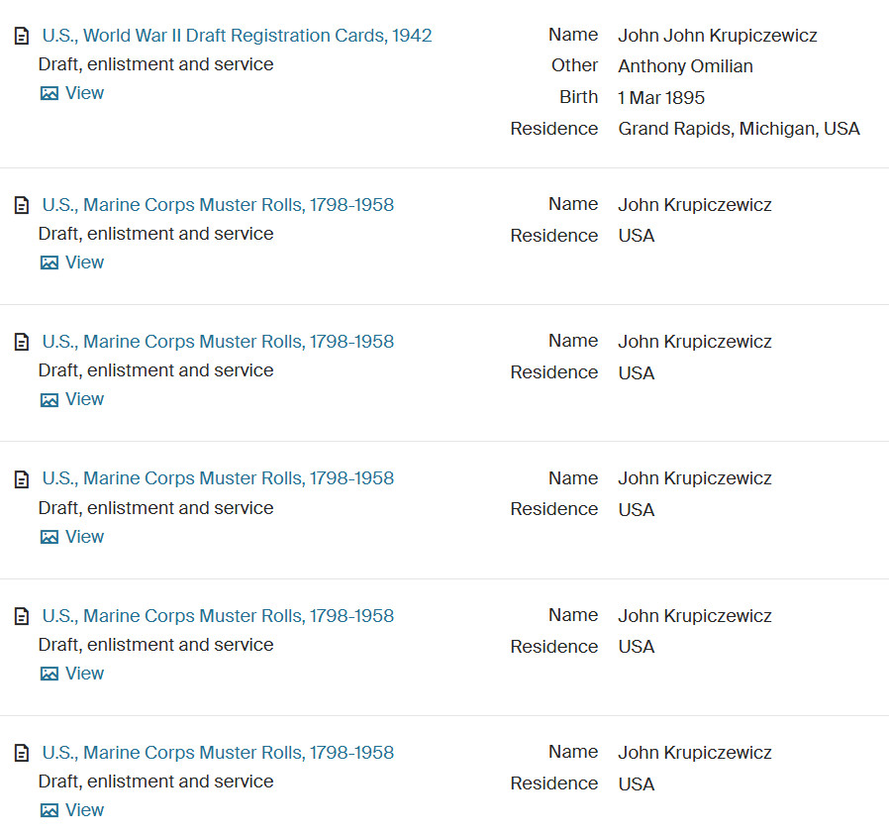Click image icon under WWII Draft Registration record
The height and width of the screenshot is (834, 889).
49,94
